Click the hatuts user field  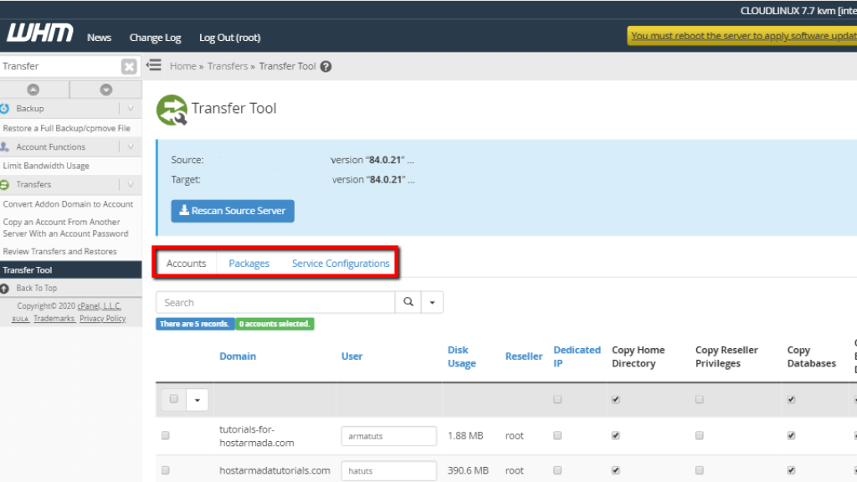388,470
